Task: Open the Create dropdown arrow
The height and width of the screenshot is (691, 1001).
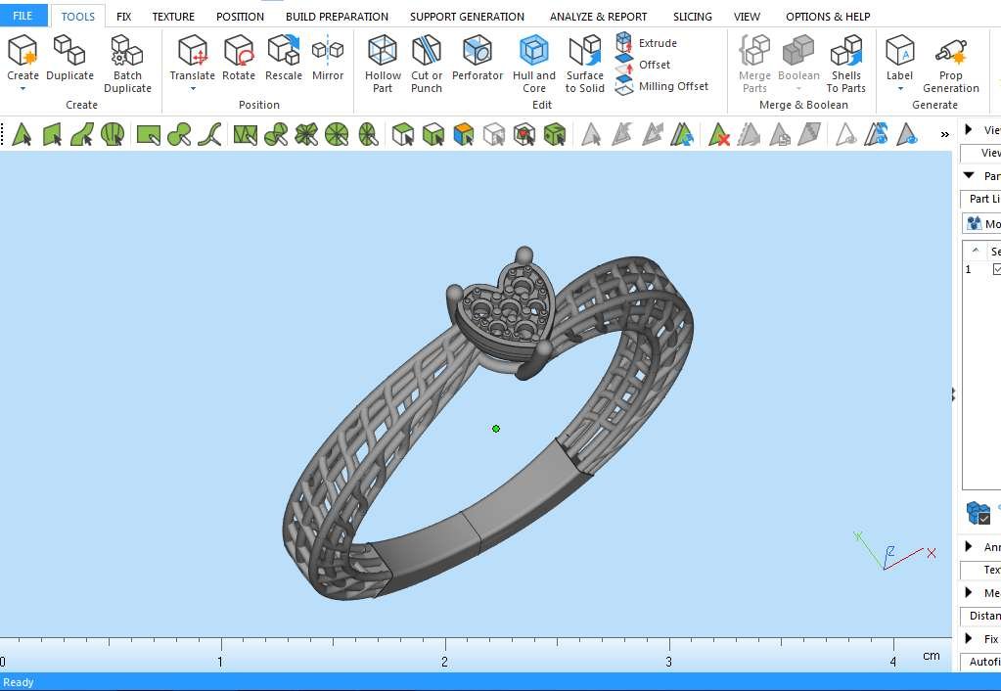Action: point(23,89)
